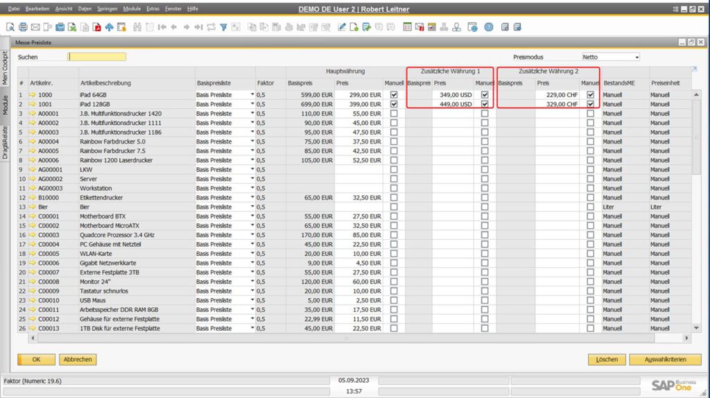Click the Abbrechen button
710x398 pixels.
[78, 359]
